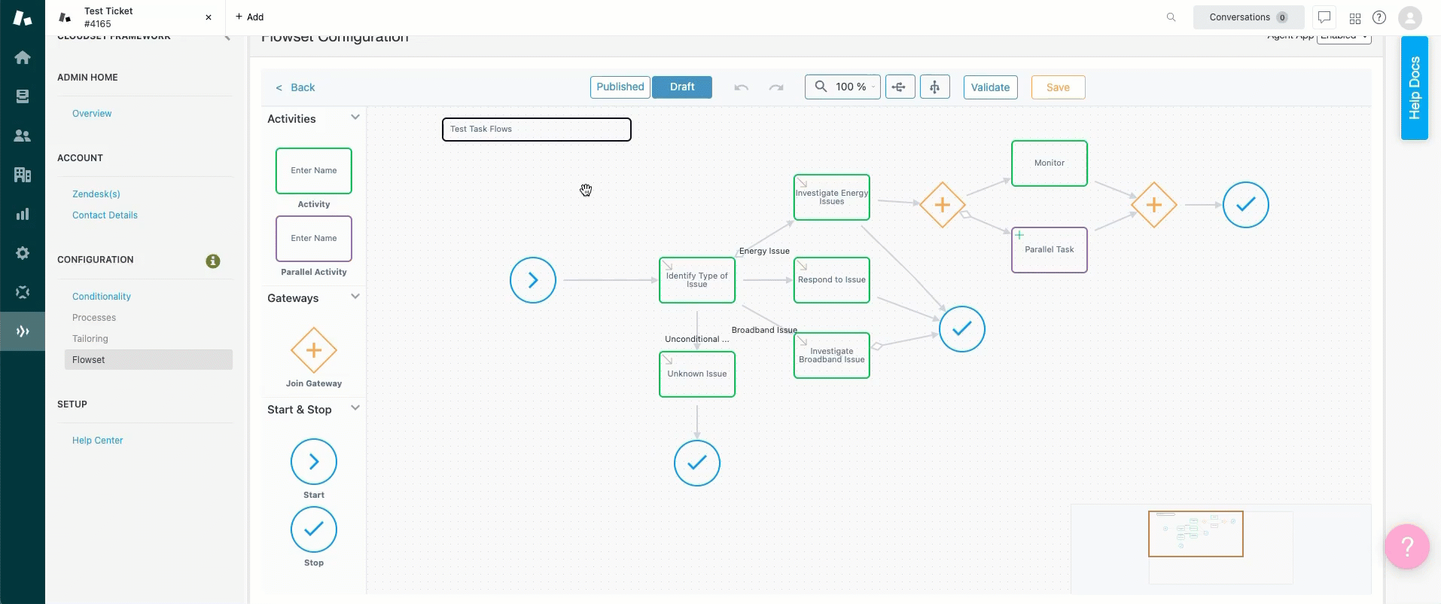Select the Respond to Issue node
Image resolution: width=1441 pixels, height=604 pixels.
(832, 280)
